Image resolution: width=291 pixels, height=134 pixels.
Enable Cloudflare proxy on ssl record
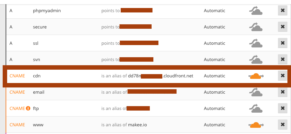(x=256, y=43)
